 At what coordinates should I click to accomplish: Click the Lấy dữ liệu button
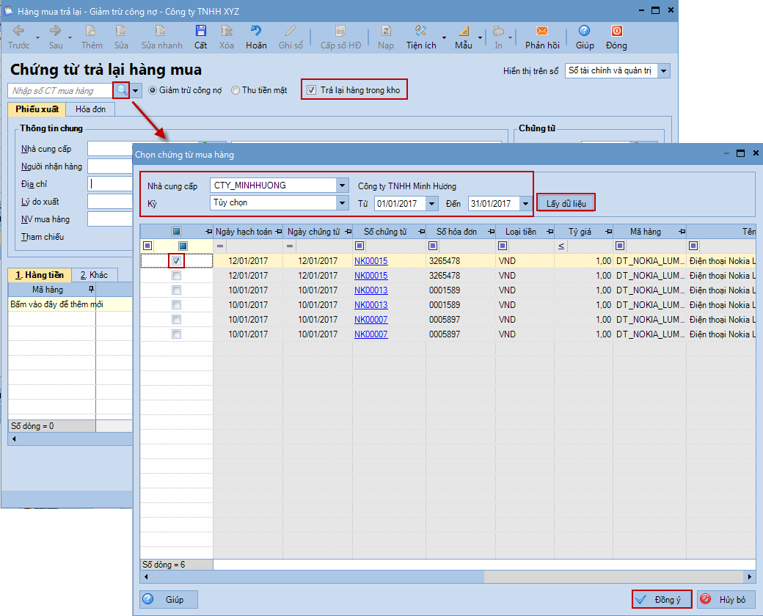click(x=566, y=203)
